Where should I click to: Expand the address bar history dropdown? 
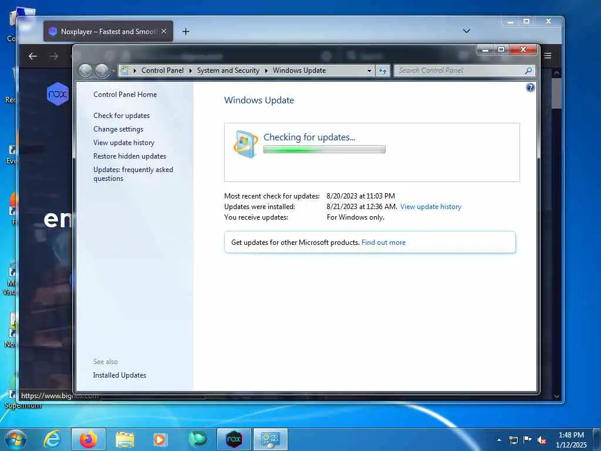tap(369, 71)
